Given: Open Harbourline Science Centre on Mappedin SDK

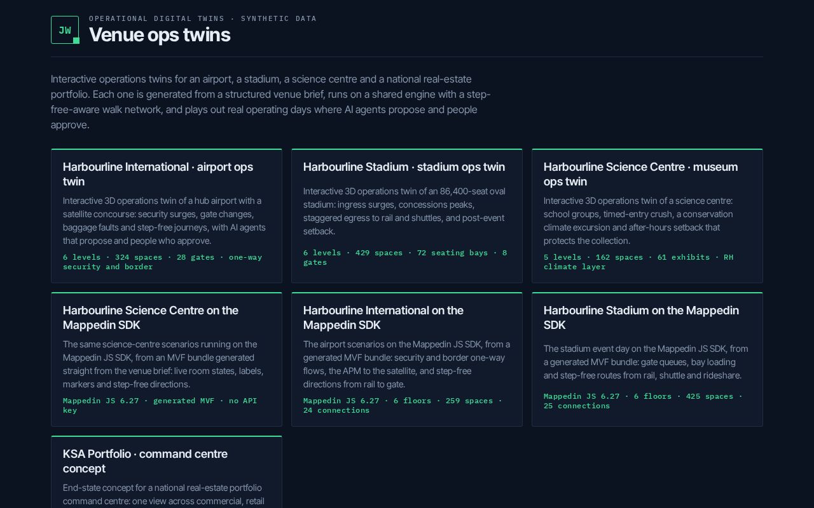Looking at the screenshot, I should click(x=167, y=359).
